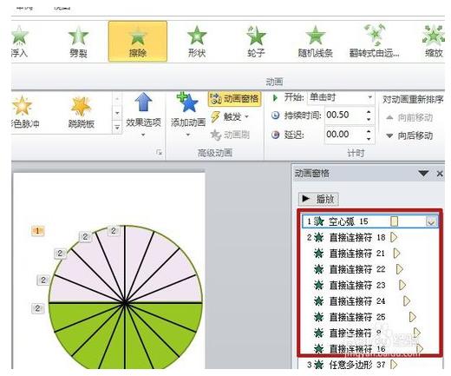Image resolution: width=451 pixels, height=376 pixels.
Task: Click the star icon of 直接连接符 25
Action: 318,317
